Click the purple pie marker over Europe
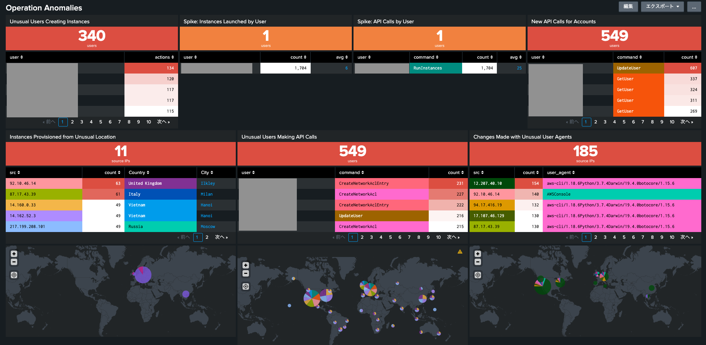 click(x=143, y=275)
